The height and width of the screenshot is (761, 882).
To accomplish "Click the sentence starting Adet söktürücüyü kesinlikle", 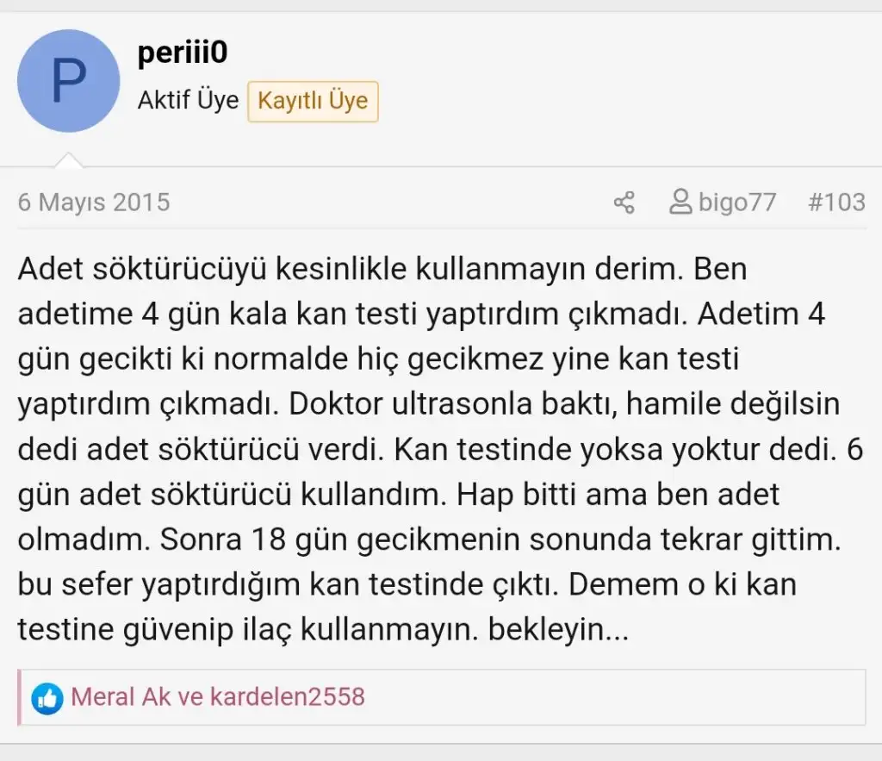I will pyautogui.click(x=351, y=269).
